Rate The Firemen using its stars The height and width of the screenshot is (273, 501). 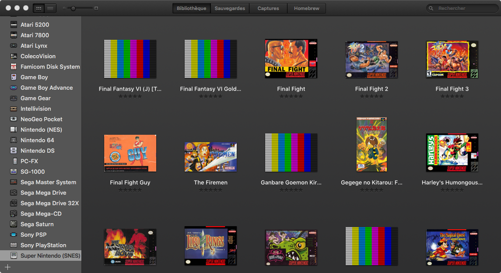210,190
